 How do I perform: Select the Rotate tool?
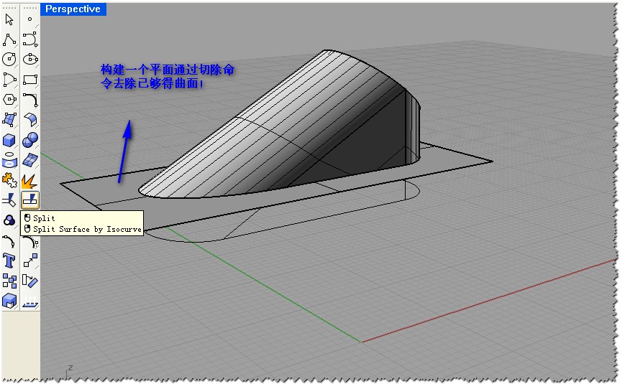pyautogui.click(x=30, y=281)
